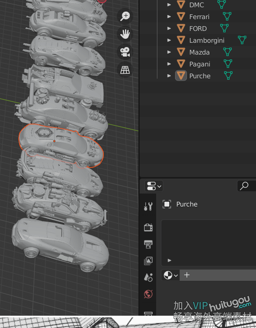The width and height of the screenshot is (256, 328).
Task: Toggle the camera view gizmo
Action: (x=125, y=52)
